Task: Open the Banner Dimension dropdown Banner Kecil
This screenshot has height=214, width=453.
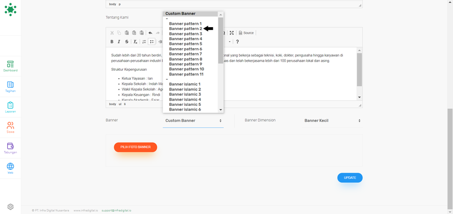Action: (x=332, y=121)
